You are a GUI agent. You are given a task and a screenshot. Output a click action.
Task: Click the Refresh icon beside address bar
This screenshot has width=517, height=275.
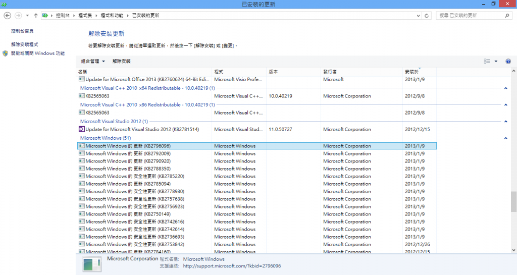(427, 16)
